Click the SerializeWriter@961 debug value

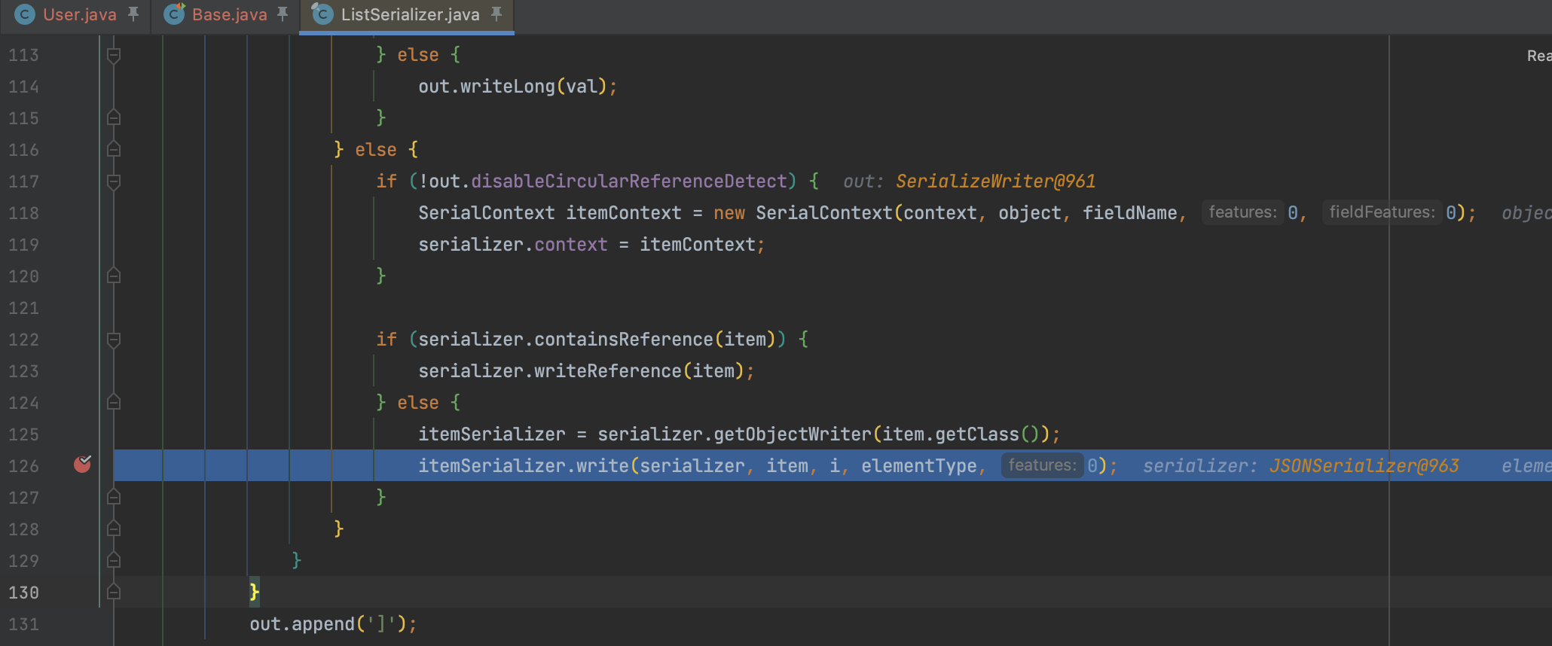tap(995, 181)
